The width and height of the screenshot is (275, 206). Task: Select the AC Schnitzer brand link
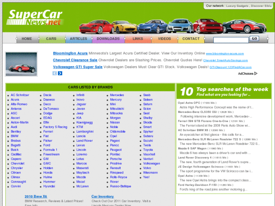click(x=20, y=95)
